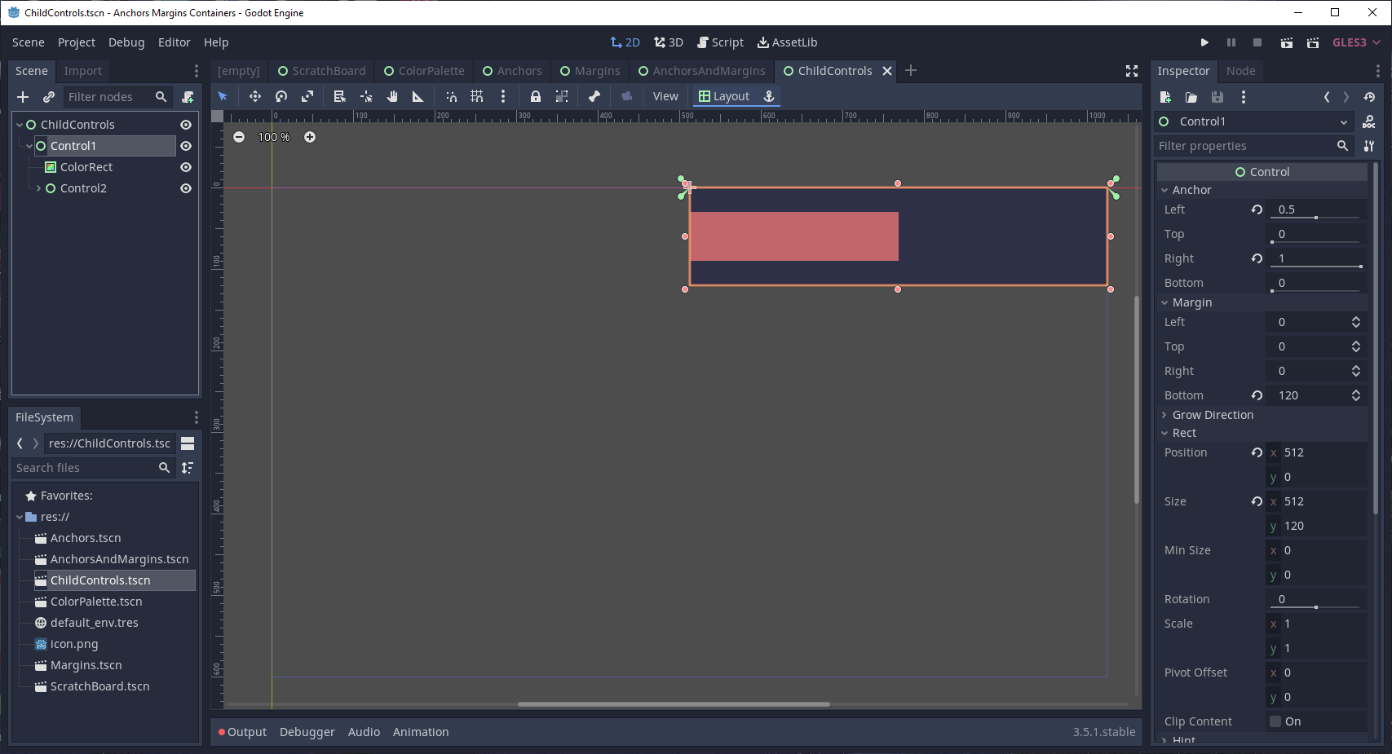The image size is (1392, 754).
Task: Enable Clip Content in the Inspector
Action: [x=1275, y=721]
